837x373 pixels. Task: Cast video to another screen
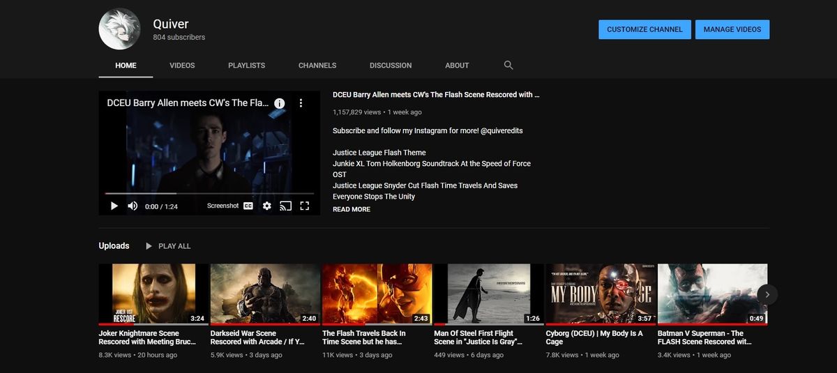[x=285, y=206]
